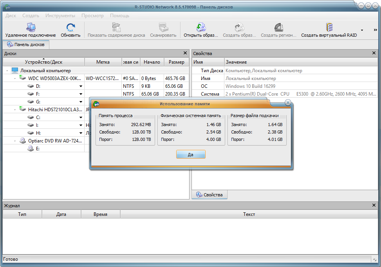Click the G: partition icon
Screen dimensions: 381x267
(x=31, y=101)
